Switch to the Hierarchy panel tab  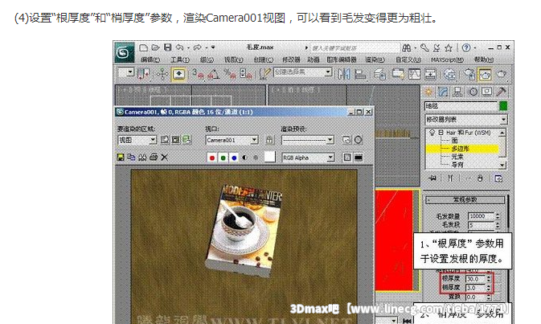click(458, 92)
